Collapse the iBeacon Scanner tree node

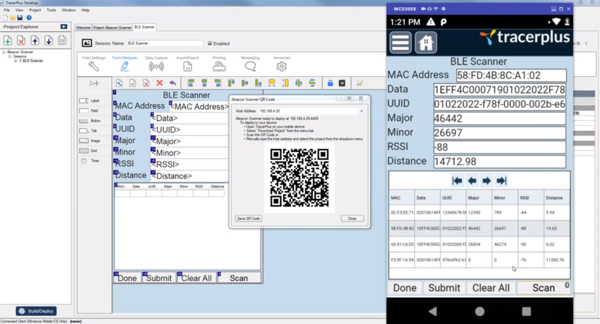click(x=4, y=52)
